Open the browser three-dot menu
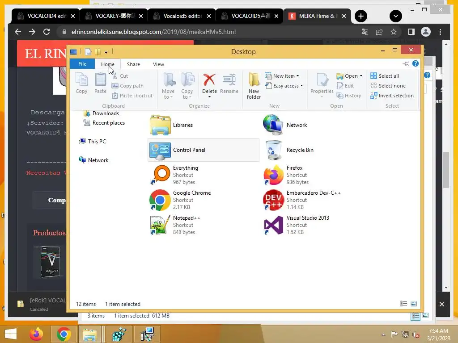The image size is (458, 343). pos(440,32)
